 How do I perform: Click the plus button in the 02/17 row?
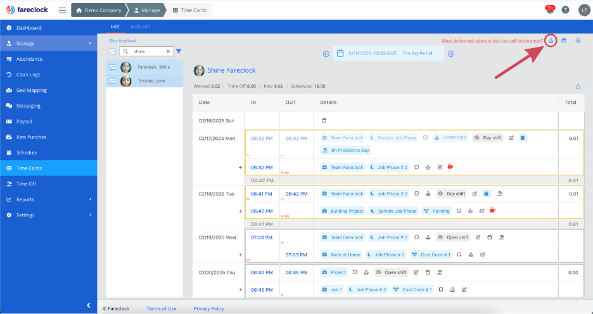[240, 167]
